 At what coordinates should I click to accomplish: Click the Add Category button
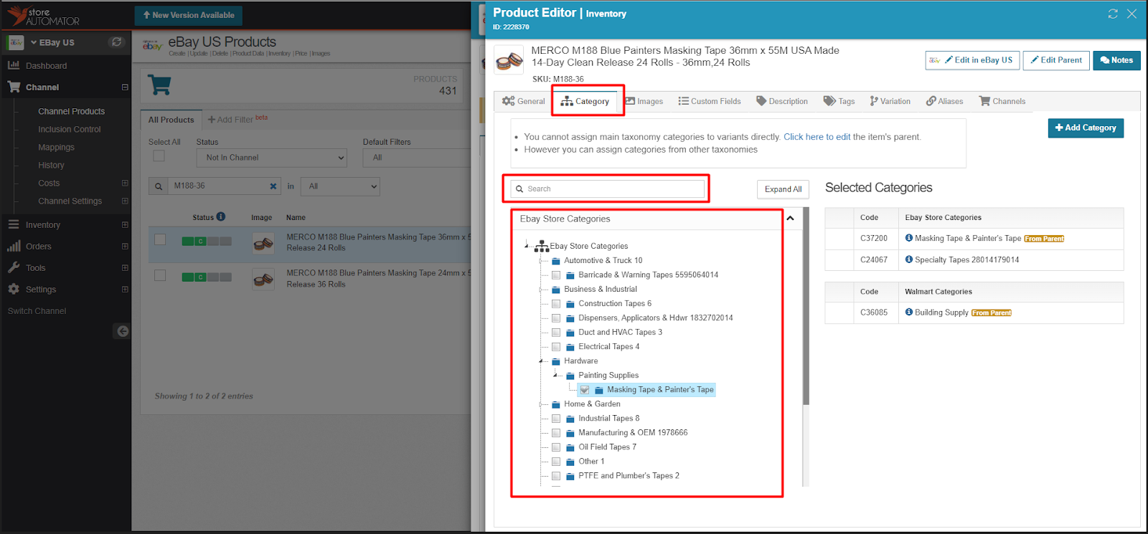pyautogui.click(x=1086, y=128)
